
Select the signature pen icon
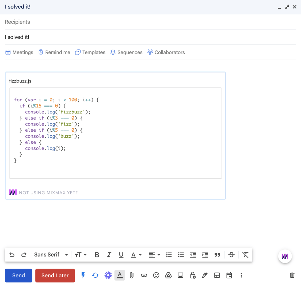205,275
